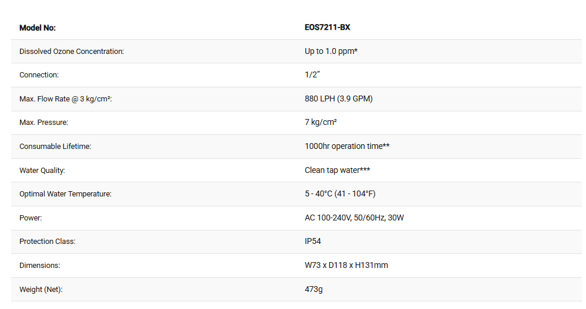Click the Connection row label
586x309 pixels.
click(x=39, y=75)
